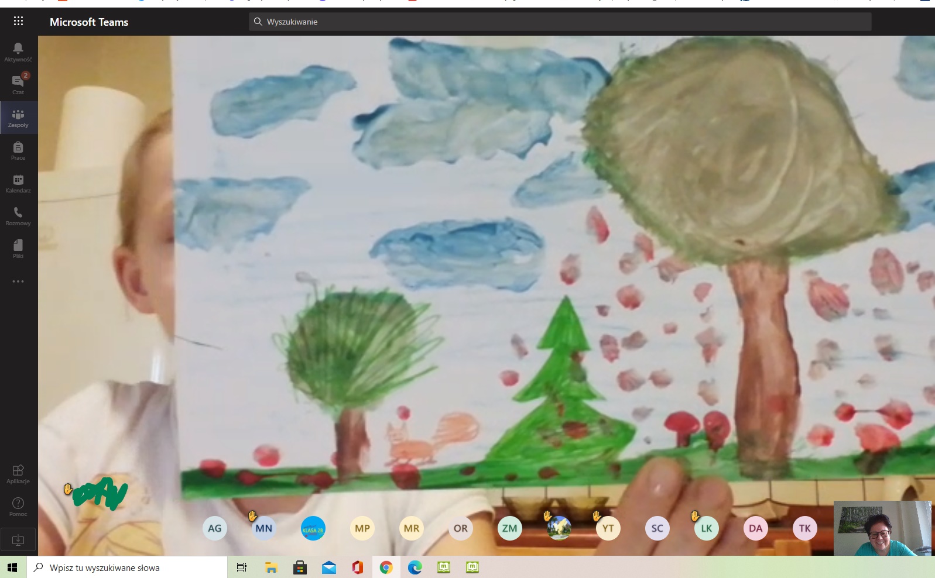Select the Zespoły teams icon
Image resolution: width=935 pixels, height=578 pixels.
click(18, 118)
